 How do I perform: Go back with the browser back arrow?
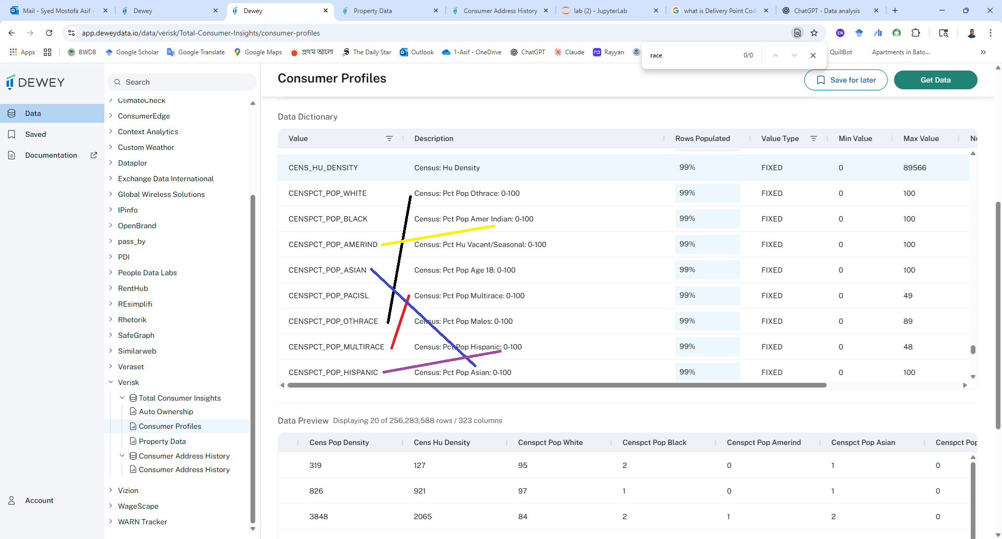(x=11, y=33)
